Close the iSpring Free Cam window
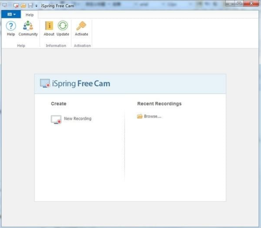261x228 pixels. [251, 3]
